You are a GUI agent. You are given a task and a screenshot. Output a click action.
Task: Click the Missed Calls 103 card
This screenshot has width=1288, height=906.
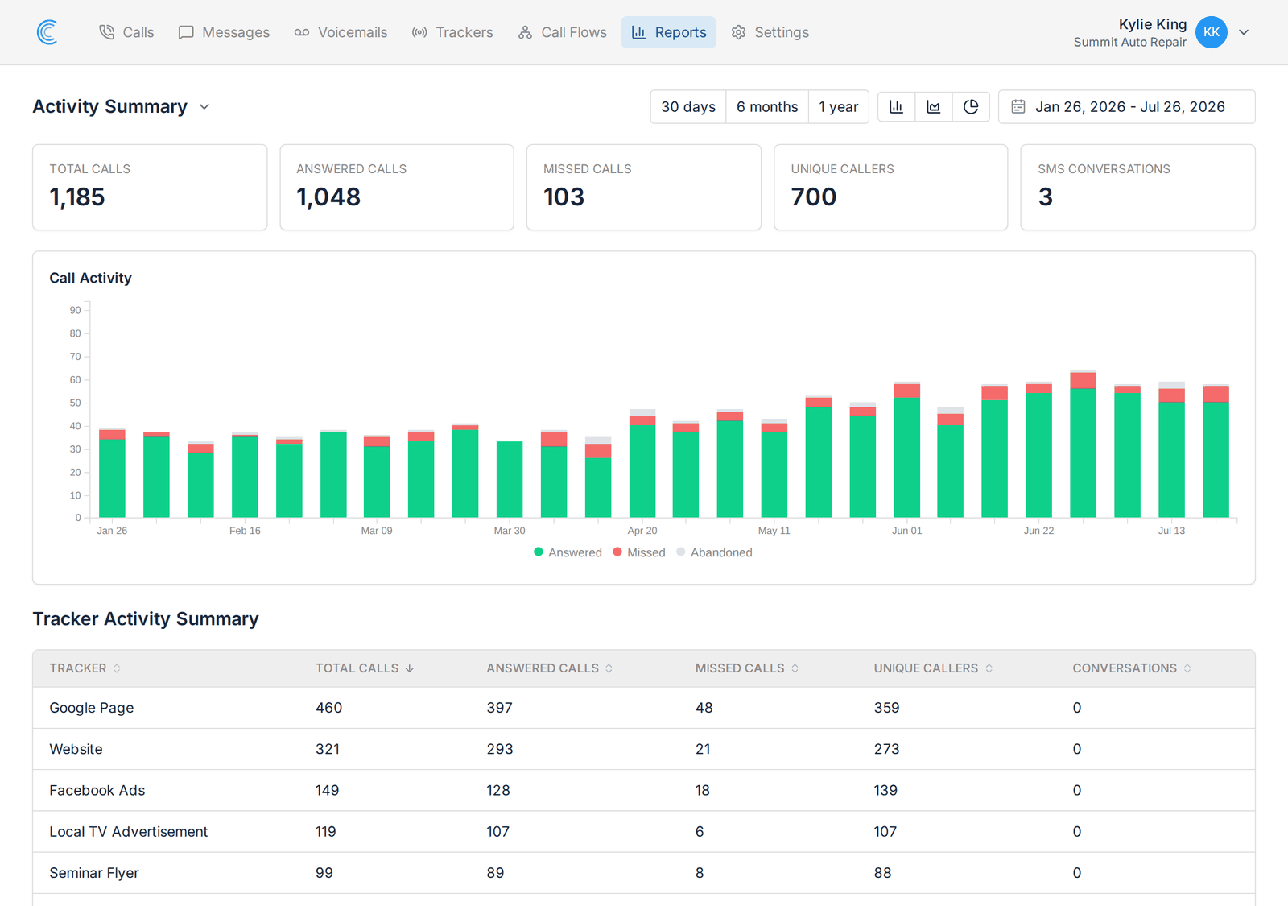(644, 188)
